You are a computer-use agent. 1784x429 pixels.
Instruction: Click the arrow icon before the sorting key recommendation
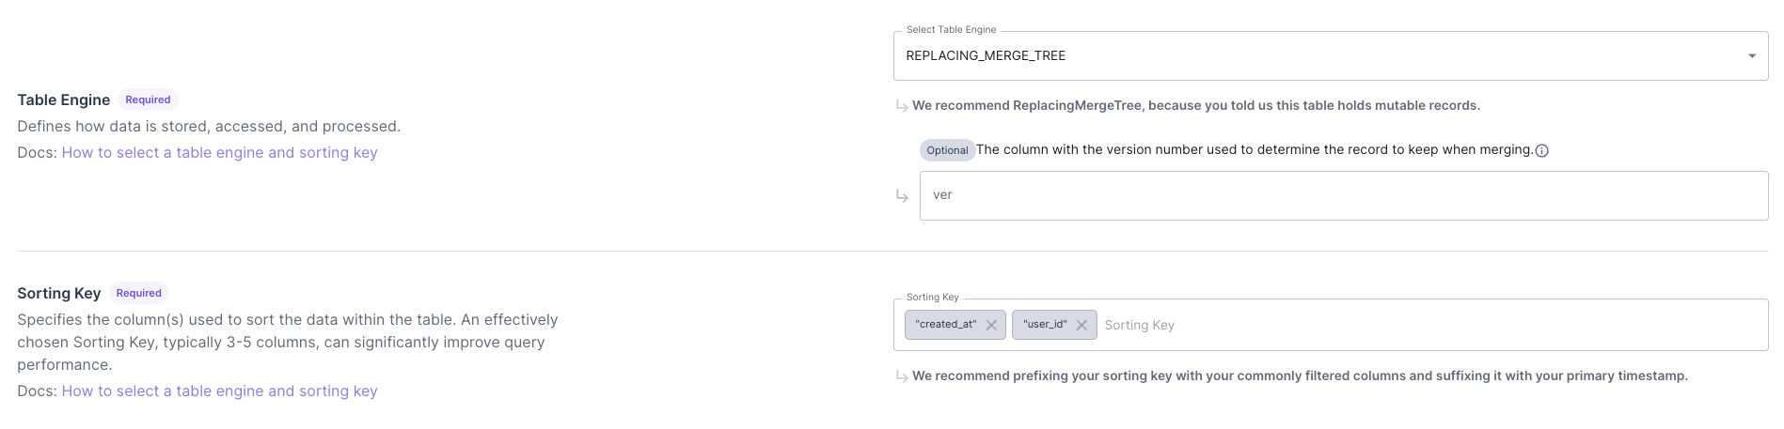tap(902, 376)
